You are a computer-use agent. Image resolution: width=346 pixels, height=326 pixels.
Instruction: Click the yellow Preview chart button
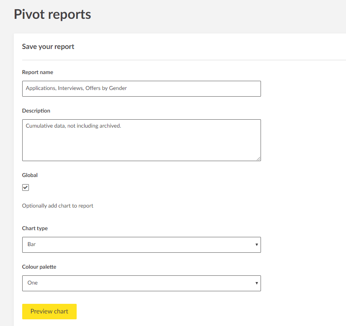point(49,311)
